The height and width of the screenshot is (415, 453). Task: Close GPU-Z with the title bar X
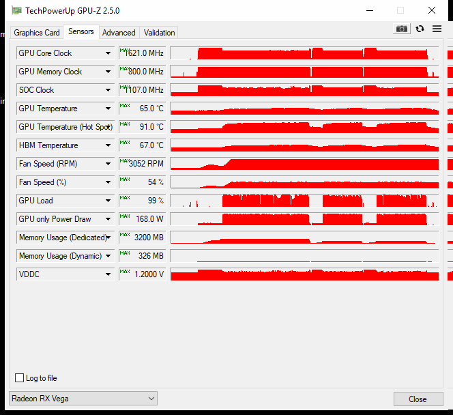432,11
